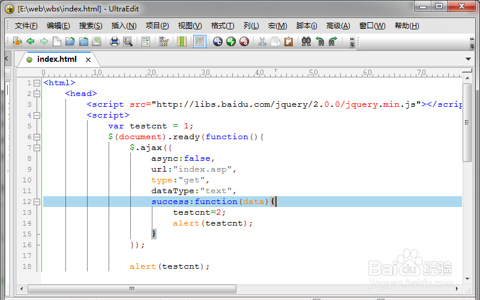Viewport: 480px width, 300px height.
Task: Open the 宏(M) menu
Action: (x=277, y=26)
